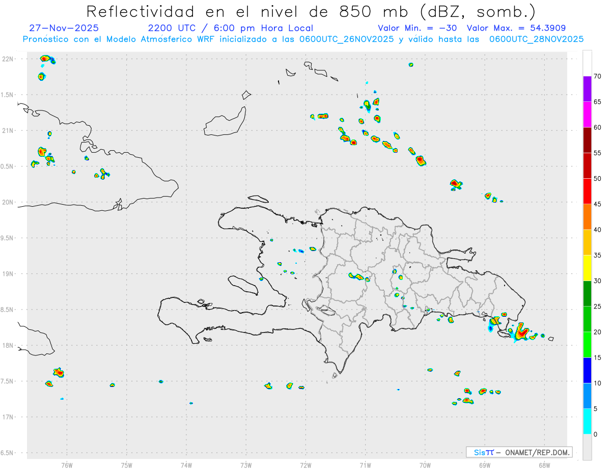Image resolution: width=611 pixels, height=472 pixels.
Task: Click the cyan 0–5 dBZ colorbar segment
Action: pyautogui.click(x=587, y=422)
